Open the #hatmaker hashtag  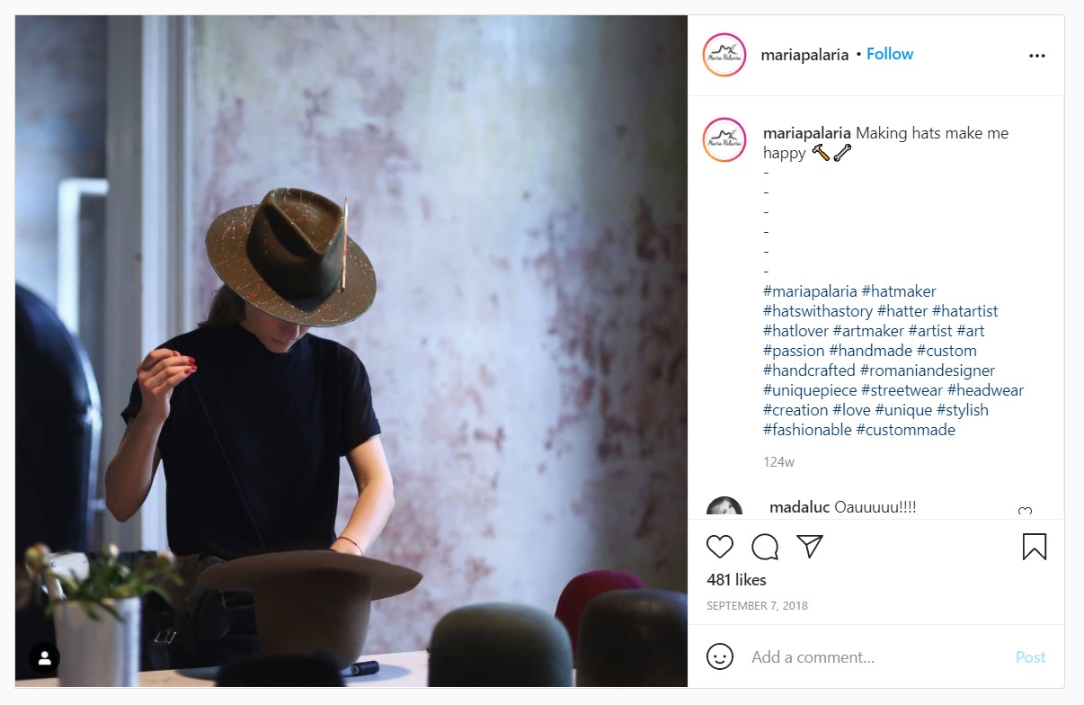pos(899,291)
